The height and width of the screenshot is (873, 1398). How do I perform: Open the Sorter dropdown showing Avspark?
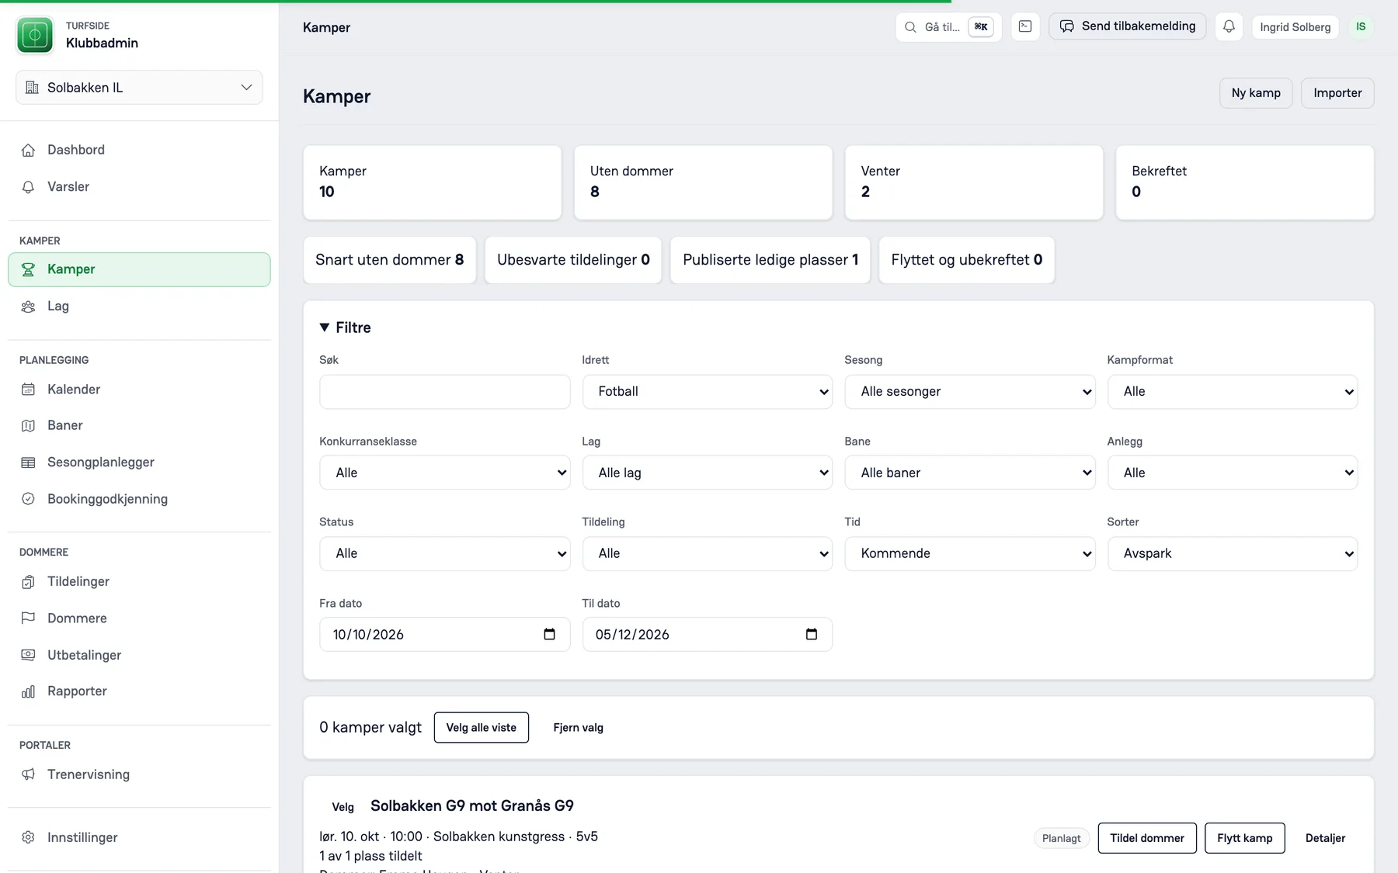click(x=1233, y=554)
